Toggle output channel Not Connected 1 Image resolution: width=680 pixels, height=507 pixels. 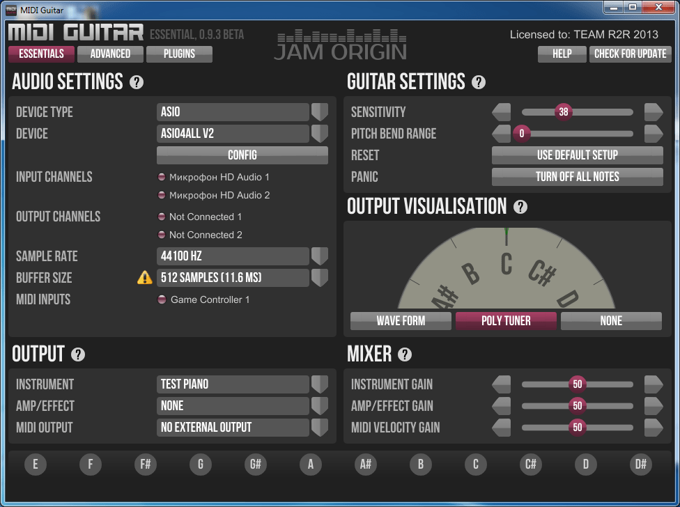click(x=162, y=217)
